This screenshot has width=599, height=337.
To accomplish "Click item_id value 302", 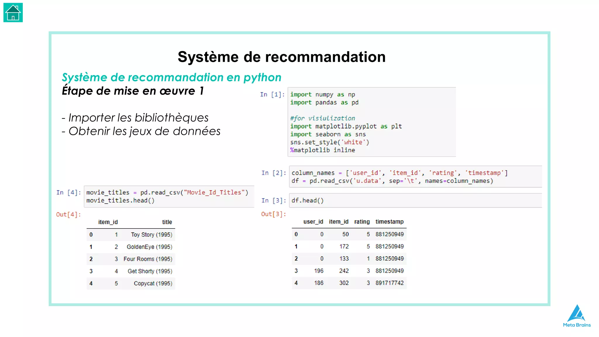I will (x=344, y=283).
